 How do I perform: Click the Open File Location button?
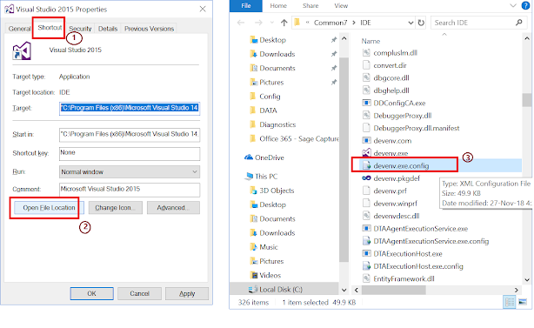coord(49,208)
